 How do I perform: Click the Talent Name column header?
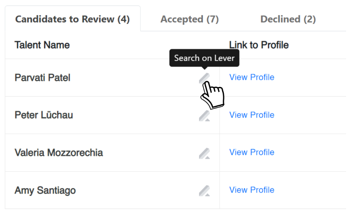42,45
